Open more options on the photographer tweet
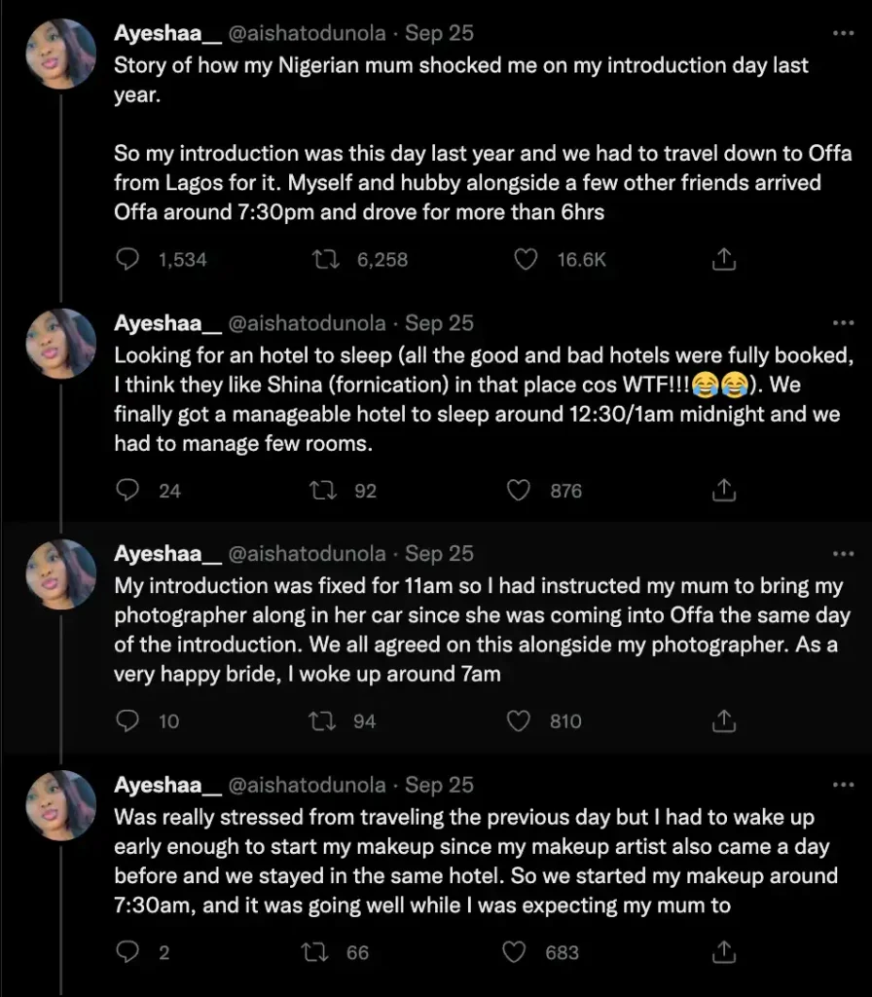 click(x=843, y=554)
